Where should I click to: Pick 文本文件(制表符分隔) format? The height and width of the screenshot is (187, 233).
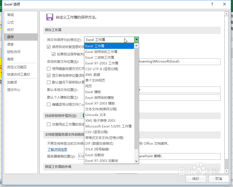point(109,109)
